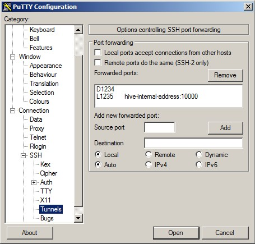
Task: Choose the Remote forwarding type
Action: [x=149, y=154]
